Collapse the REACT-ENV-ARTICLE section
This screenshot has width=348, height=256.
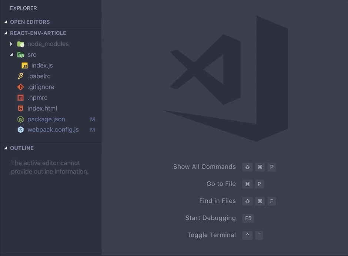[x=6, y=33]
